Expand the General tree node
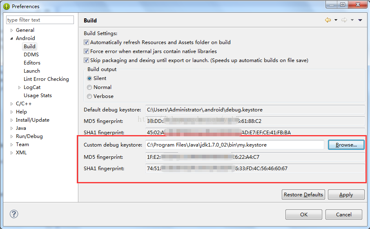370x229 pixels. [x=11, y=30]
